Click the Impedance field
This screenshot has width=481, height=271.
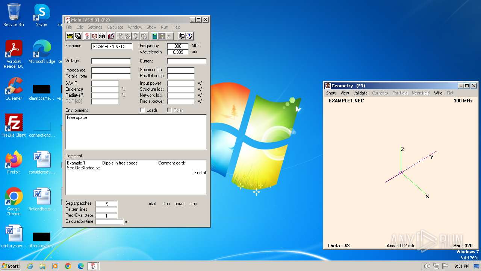[x=111, y=70]
